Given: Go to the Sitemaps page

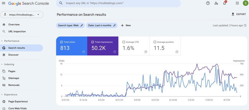Looking at the screenshot, I should (x=14, y=78).
